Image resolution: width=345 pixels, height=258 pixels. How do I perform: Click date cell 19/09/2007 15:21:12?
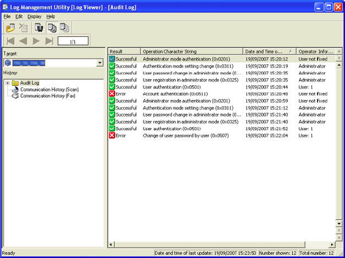(x=267, y=108)
